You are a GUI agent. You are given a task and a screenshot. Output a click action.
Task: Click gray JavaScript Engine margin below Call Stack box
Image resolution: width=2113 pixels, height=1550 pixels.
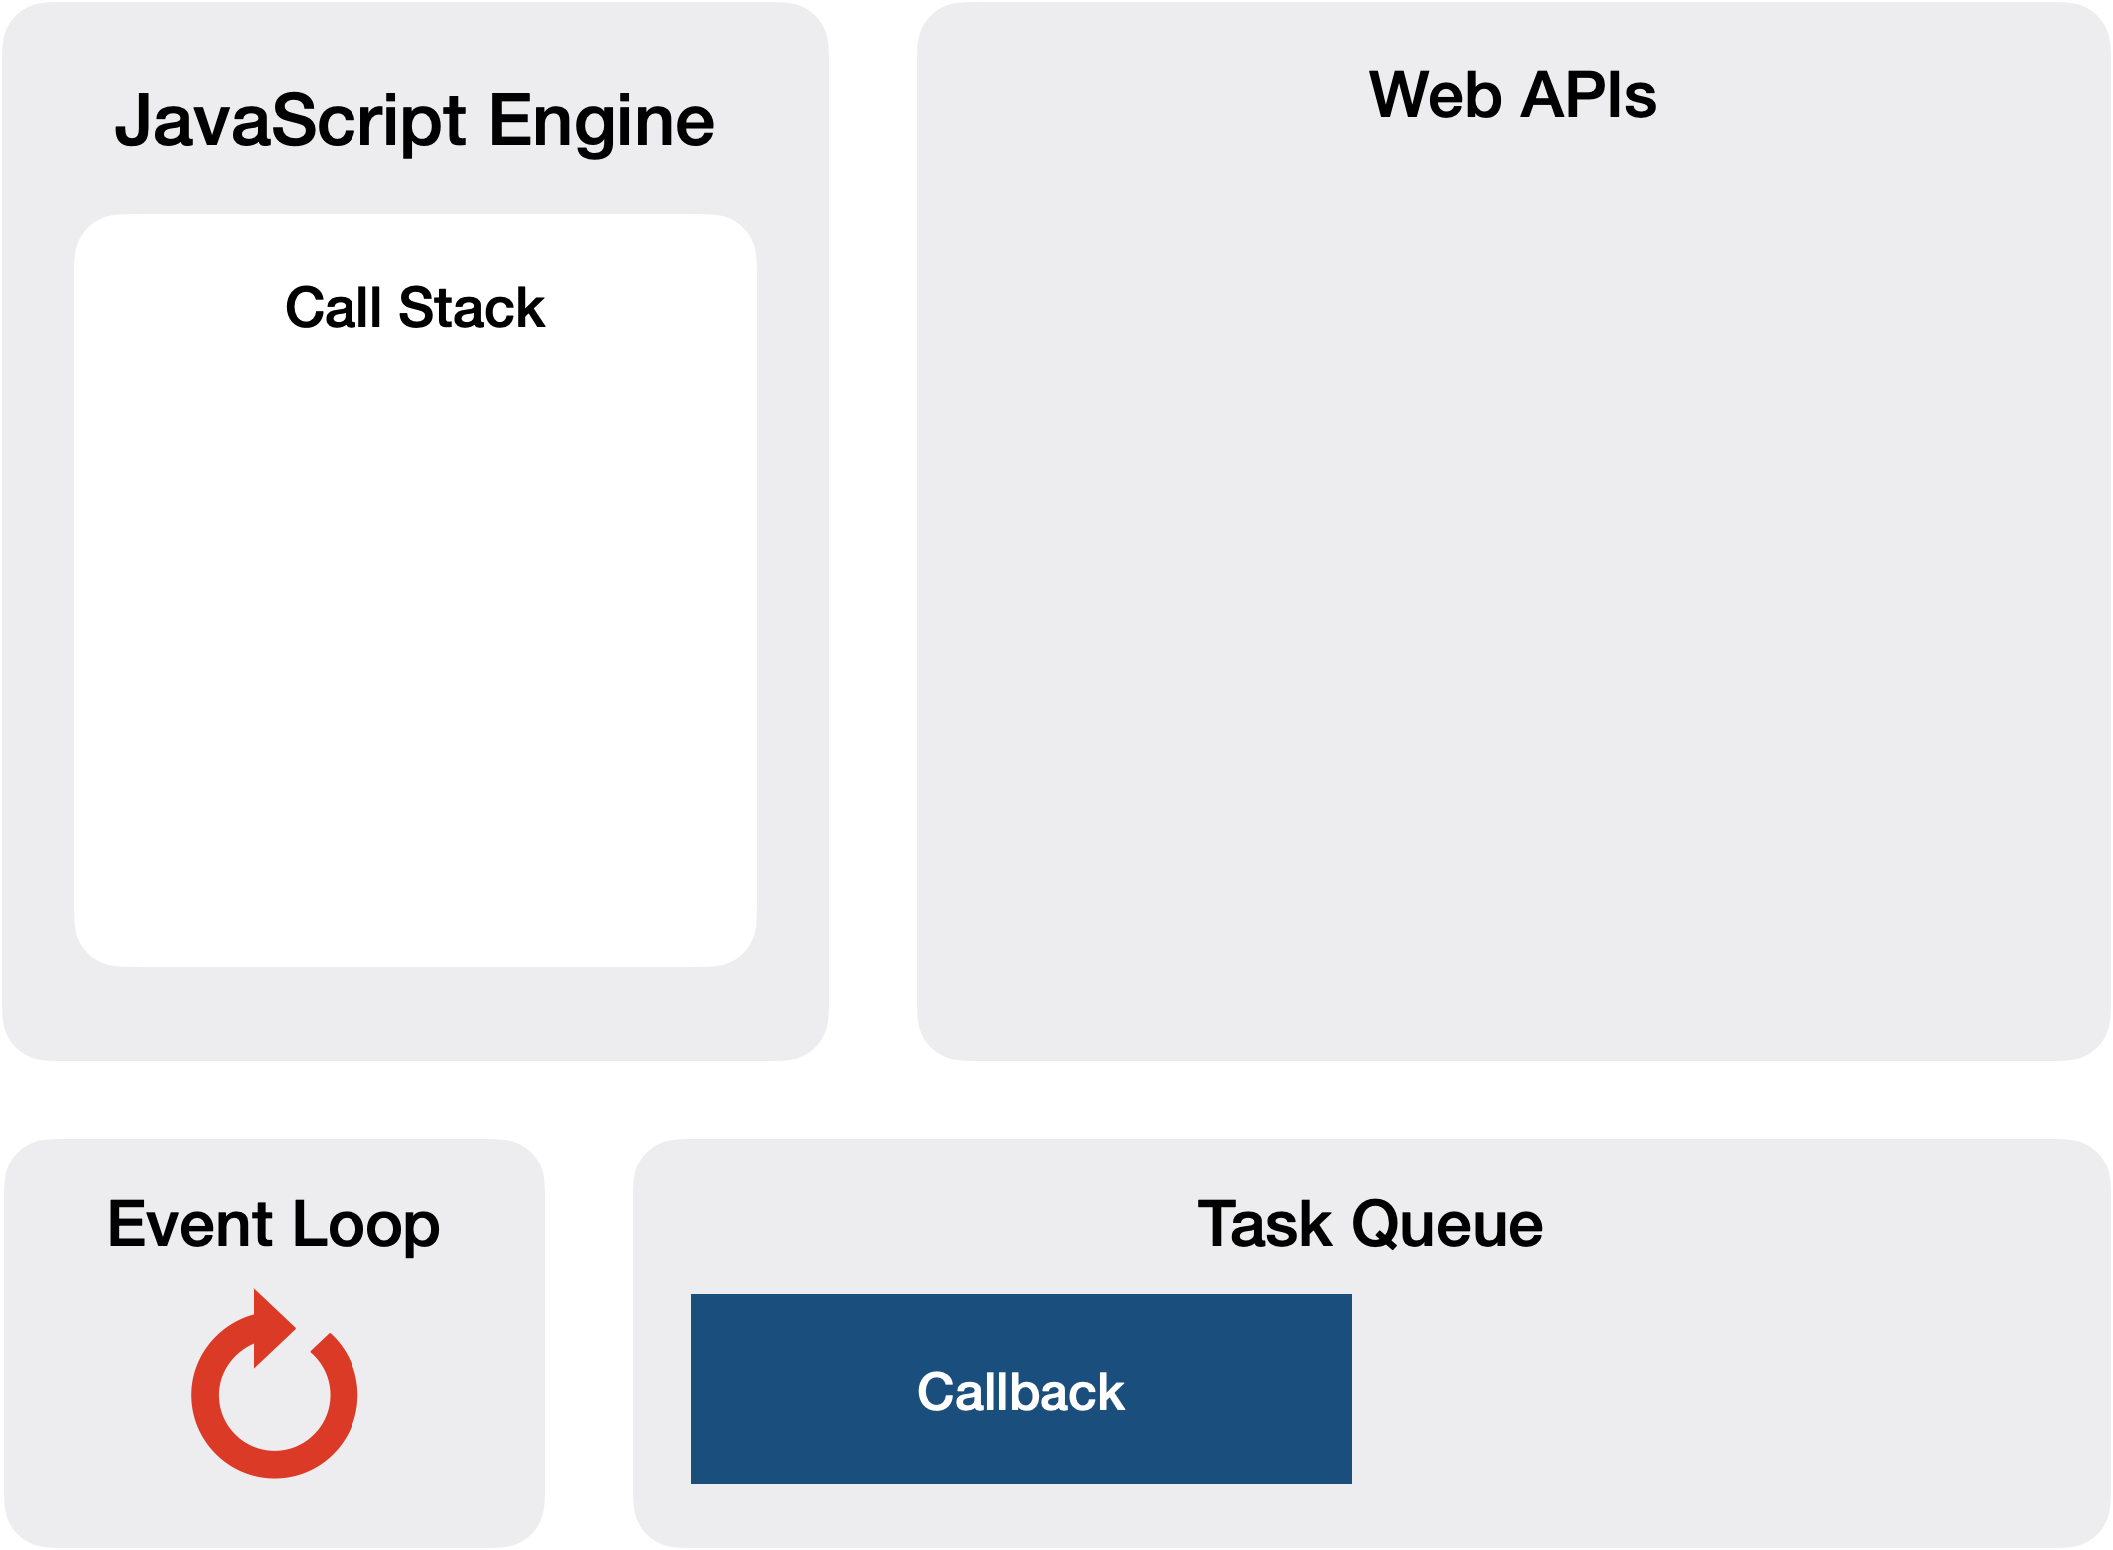coord(414,1011)
